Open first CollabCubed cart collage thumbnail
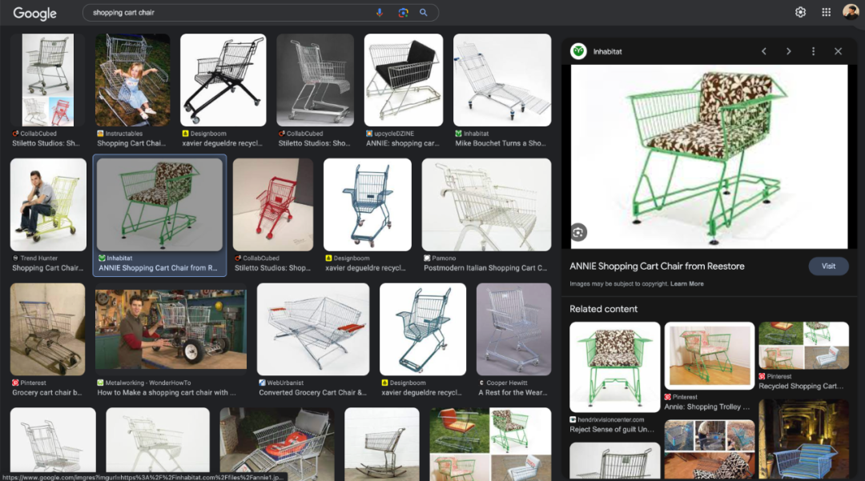This screenshot has width=865, height=481. [x=48, y=81]
